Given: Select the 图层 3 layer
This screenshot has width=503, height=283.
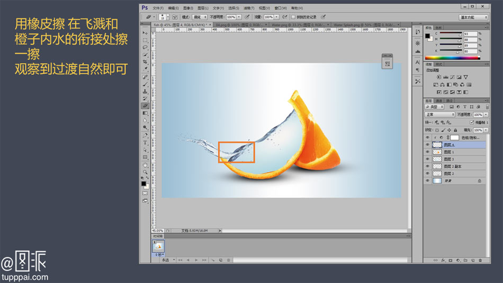Looking at the screenshot, I should click(x=449, y=159).
